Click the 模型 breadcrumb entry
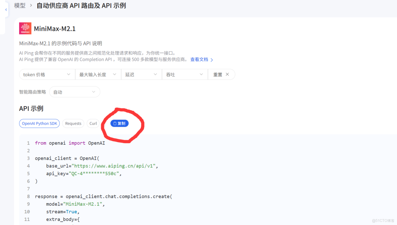 (x=19, y=5)
